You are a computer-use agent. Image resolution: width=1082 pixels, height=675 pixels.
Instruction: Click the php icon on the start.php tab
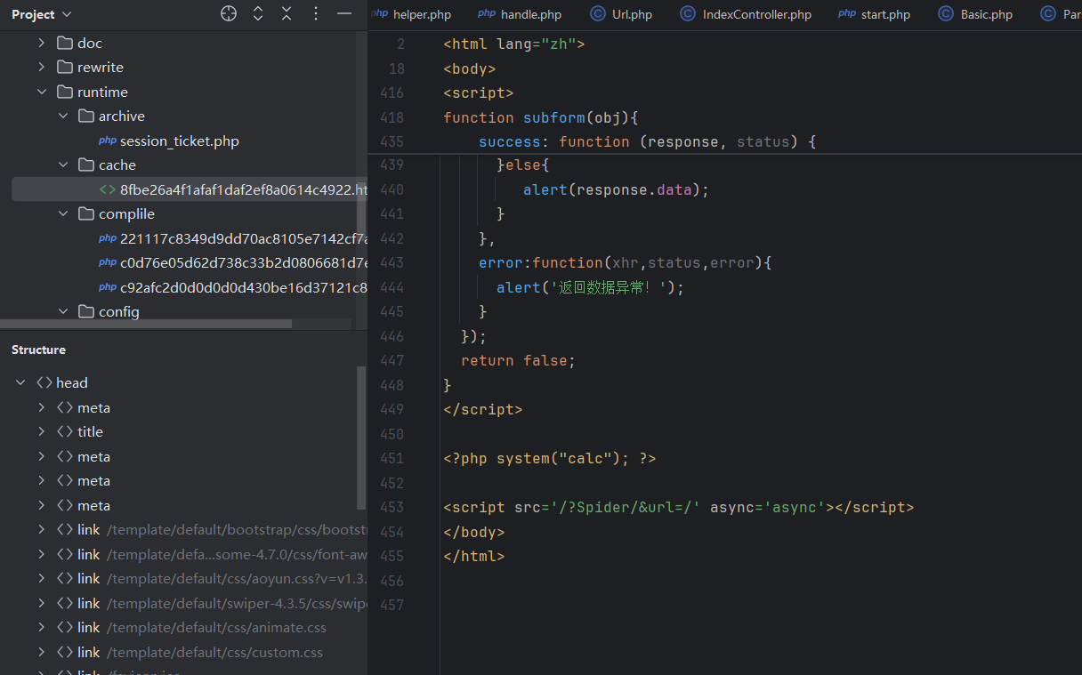(847, 13)
